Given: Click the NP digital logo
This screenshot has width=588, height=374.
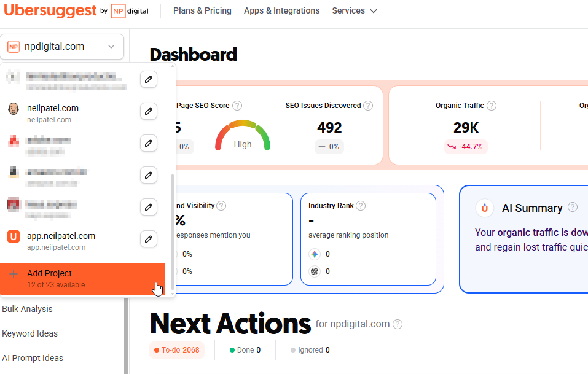Looking at the screenshot, I should (130, 11).
